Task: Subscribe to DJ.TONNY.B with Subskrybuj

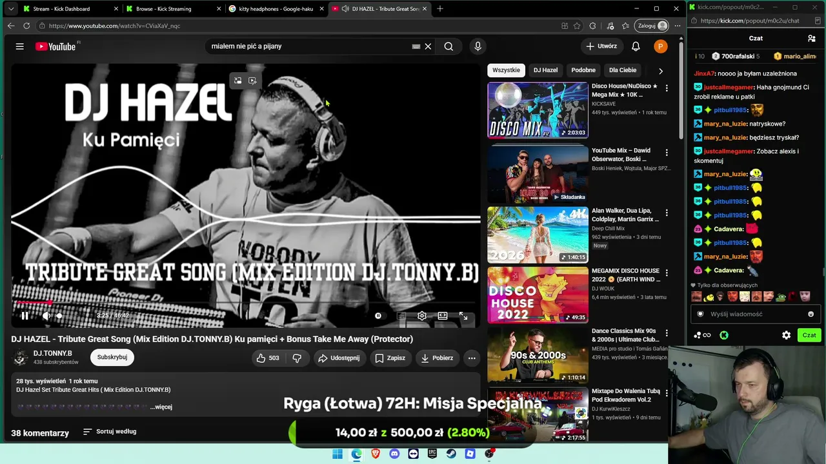Action: tap(112, 357)
